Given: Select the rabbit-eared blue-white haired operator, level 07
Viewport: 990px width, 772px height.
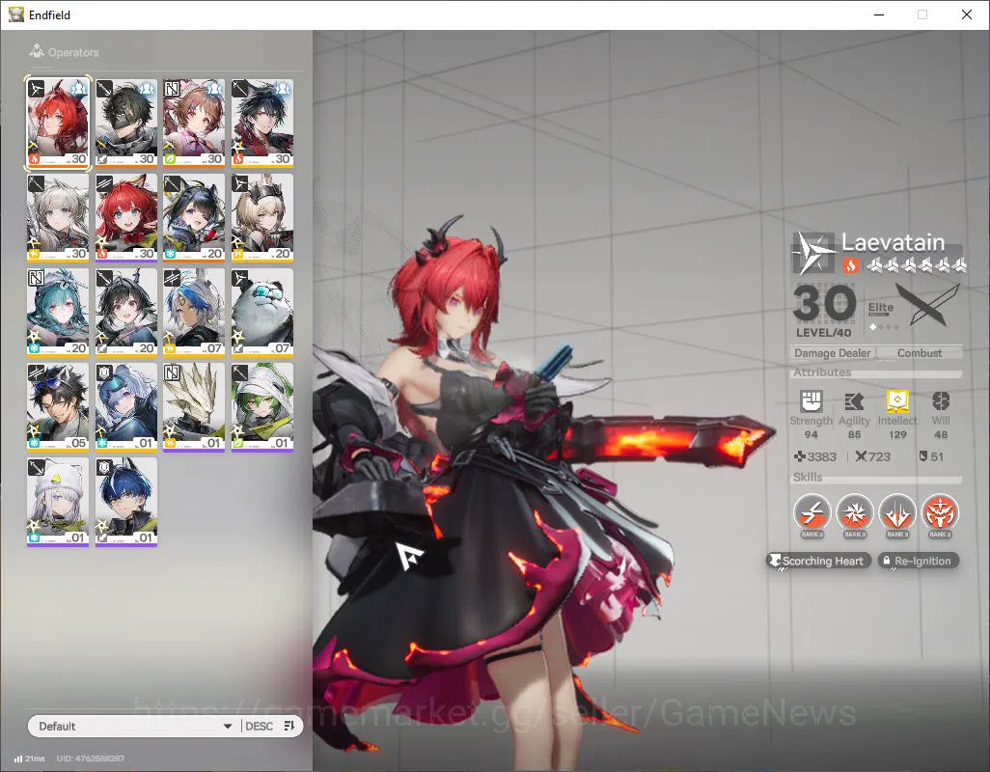Looking at the screenshot, I should 194,313.
